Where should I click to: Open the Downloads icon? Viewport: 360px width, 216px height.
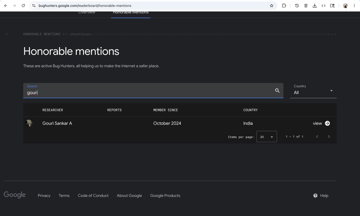pos(315,6)
